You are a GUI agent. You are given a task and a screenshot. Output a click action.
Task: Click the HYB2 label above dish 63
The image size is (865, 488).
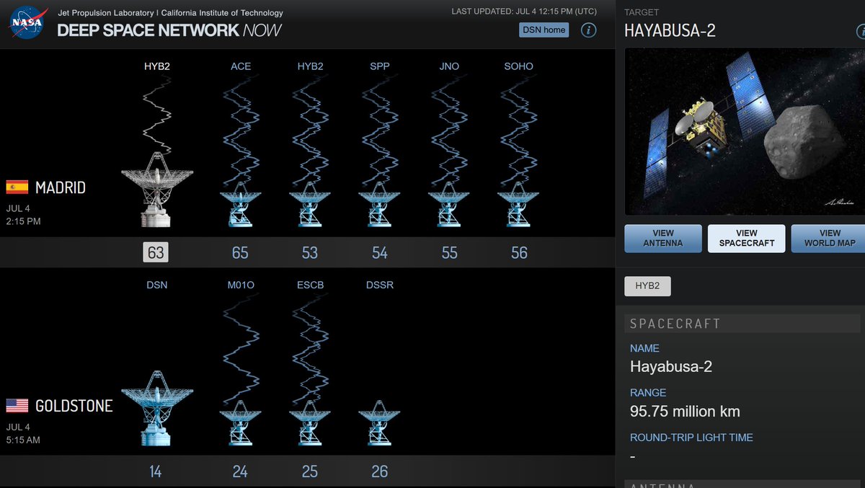click(x=156, y=66)
